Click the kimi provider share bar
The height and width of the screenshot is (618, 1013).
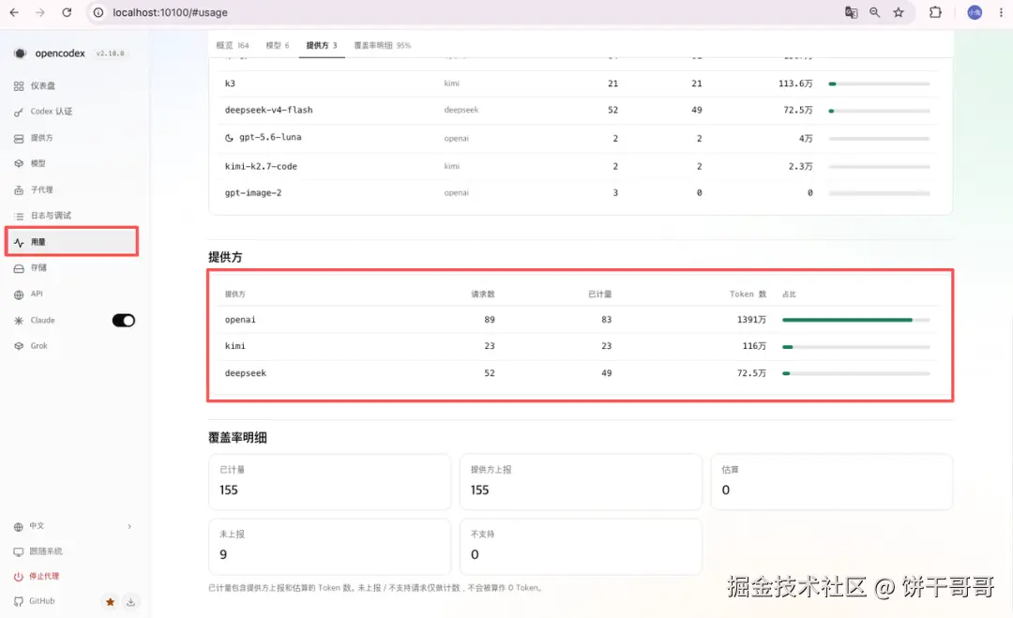click(856, 347)
